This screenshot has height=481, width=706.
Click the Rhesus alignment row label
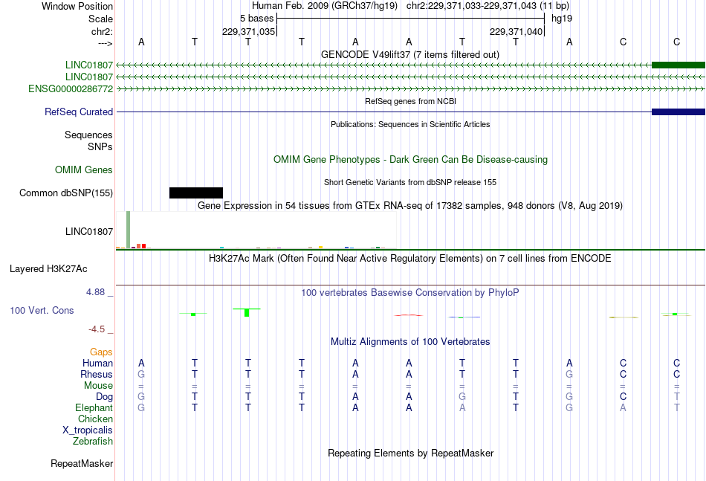click(x=97, y=374)
